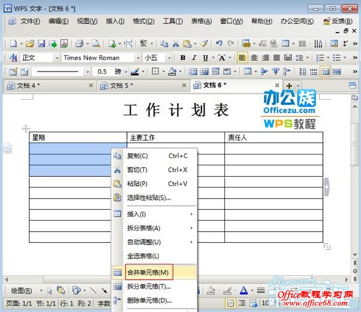
Task: Choose 复制(C) in context menu
Action: 154,156
